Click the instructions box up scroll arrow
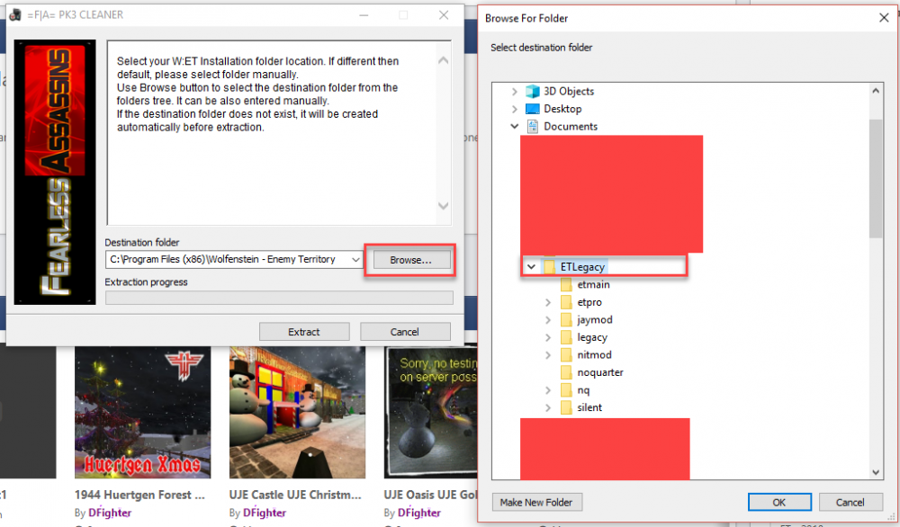900x527 pixels. pyautogui.click(x=443, y=60)
